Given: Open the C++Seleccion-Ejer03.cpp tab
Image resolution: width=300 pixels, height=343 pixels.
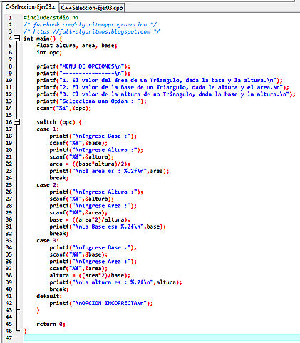Looking at the screenshot, I should pyautogui.click(x=92, y=8).
